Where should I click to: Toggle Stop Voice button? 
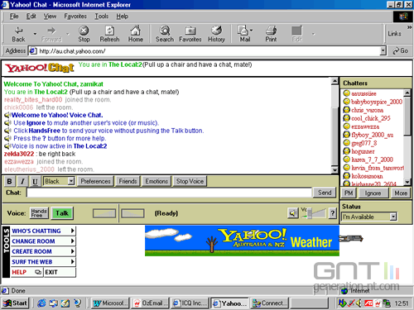point(190,181)
